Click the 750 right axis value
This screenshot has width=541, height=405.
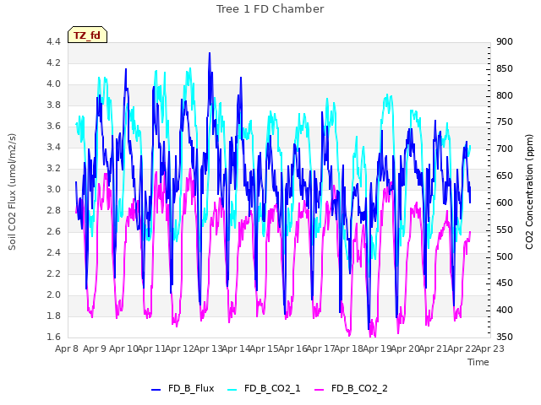click(505, 122)
